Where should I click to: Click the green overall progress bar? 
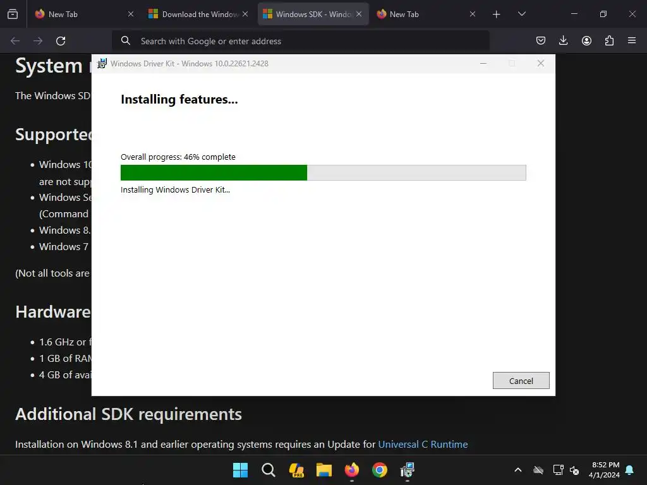pyautogui.click(x=323, y=172)
